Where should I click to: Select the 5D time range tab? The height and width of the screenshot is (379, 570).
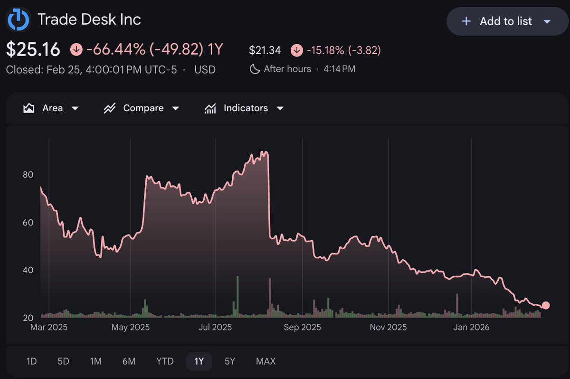pyautogui.click(x=63, y=361)
